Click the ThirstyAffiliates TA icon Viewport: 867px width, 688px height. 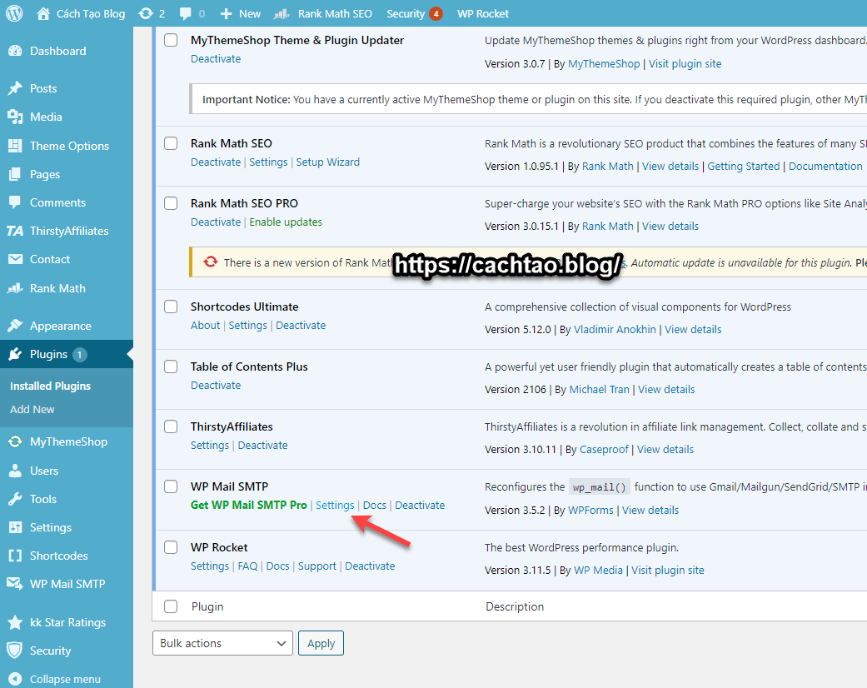(15, 232)
